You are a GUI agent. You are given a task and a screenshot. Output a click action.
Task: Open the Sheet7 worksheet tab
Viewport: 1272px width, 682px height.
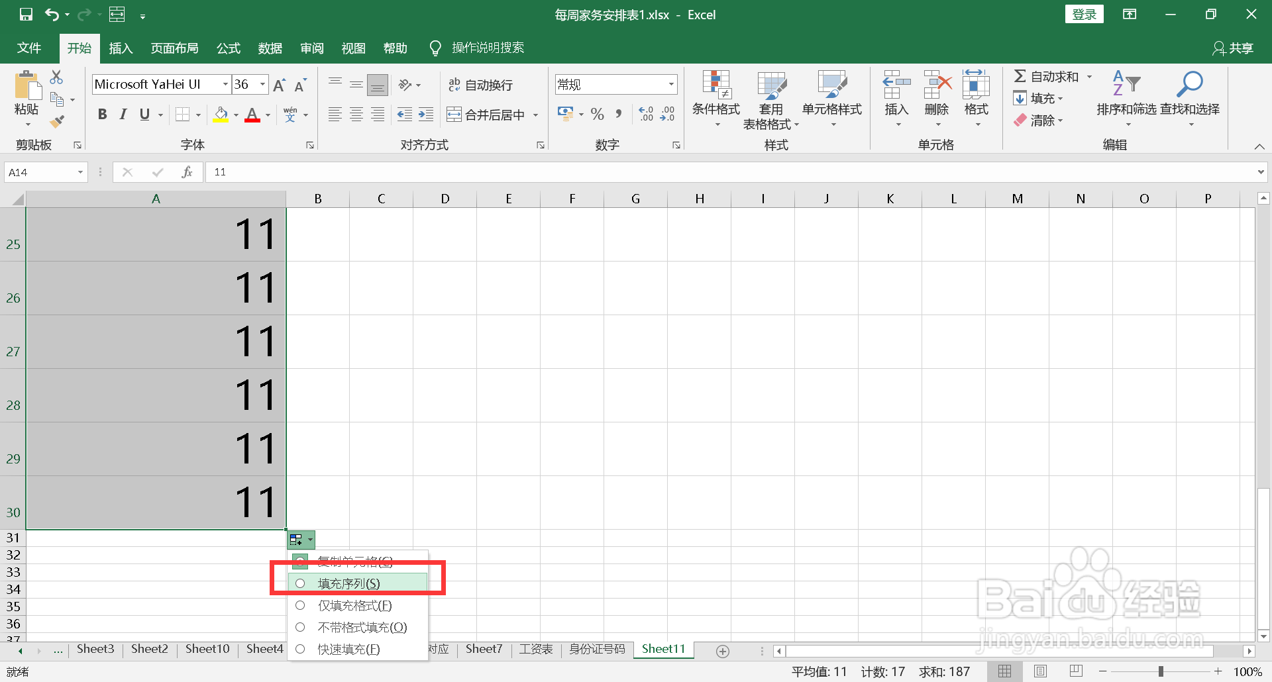point(483,649)
